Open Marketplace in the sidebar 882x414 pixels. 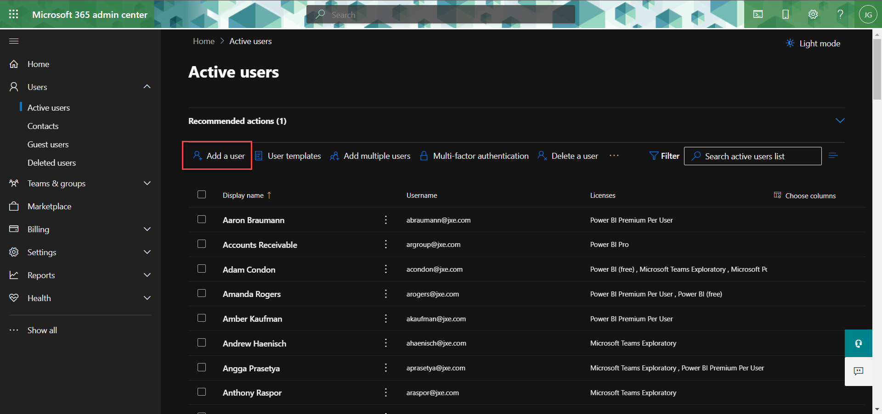[x=50, y=206]
